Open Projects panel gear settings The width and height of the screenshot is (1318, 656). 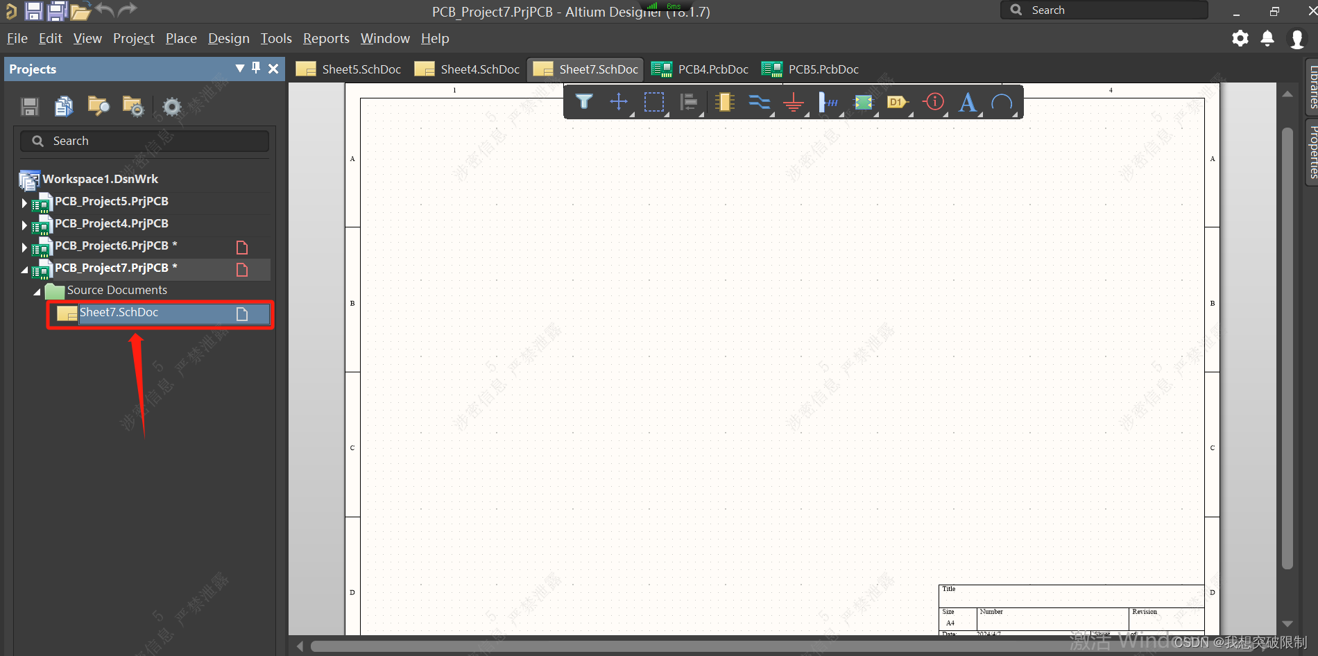pyautogui.click(x=171, y=106)
